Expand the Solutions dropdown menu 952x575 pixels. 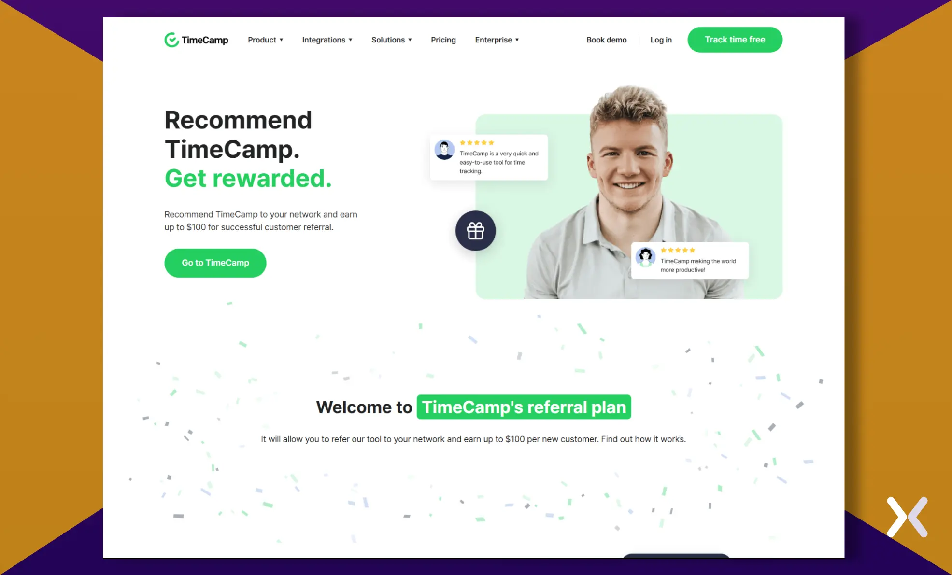tap(391, 40)
